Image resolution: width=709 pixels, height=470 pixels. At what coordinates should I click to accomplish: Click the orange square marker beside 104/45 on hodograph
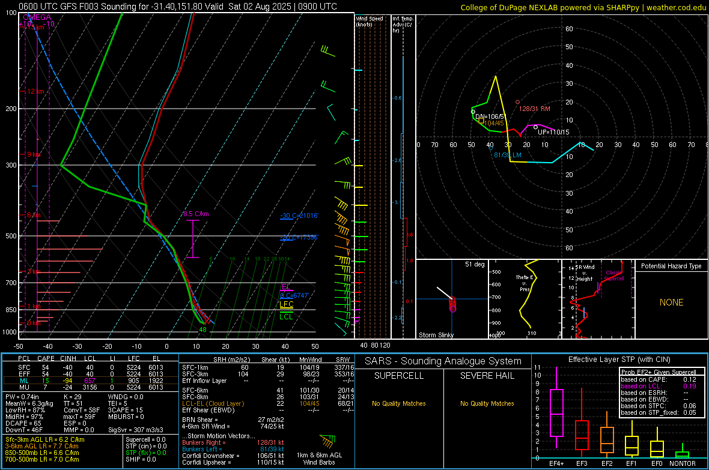pos(481,121)
